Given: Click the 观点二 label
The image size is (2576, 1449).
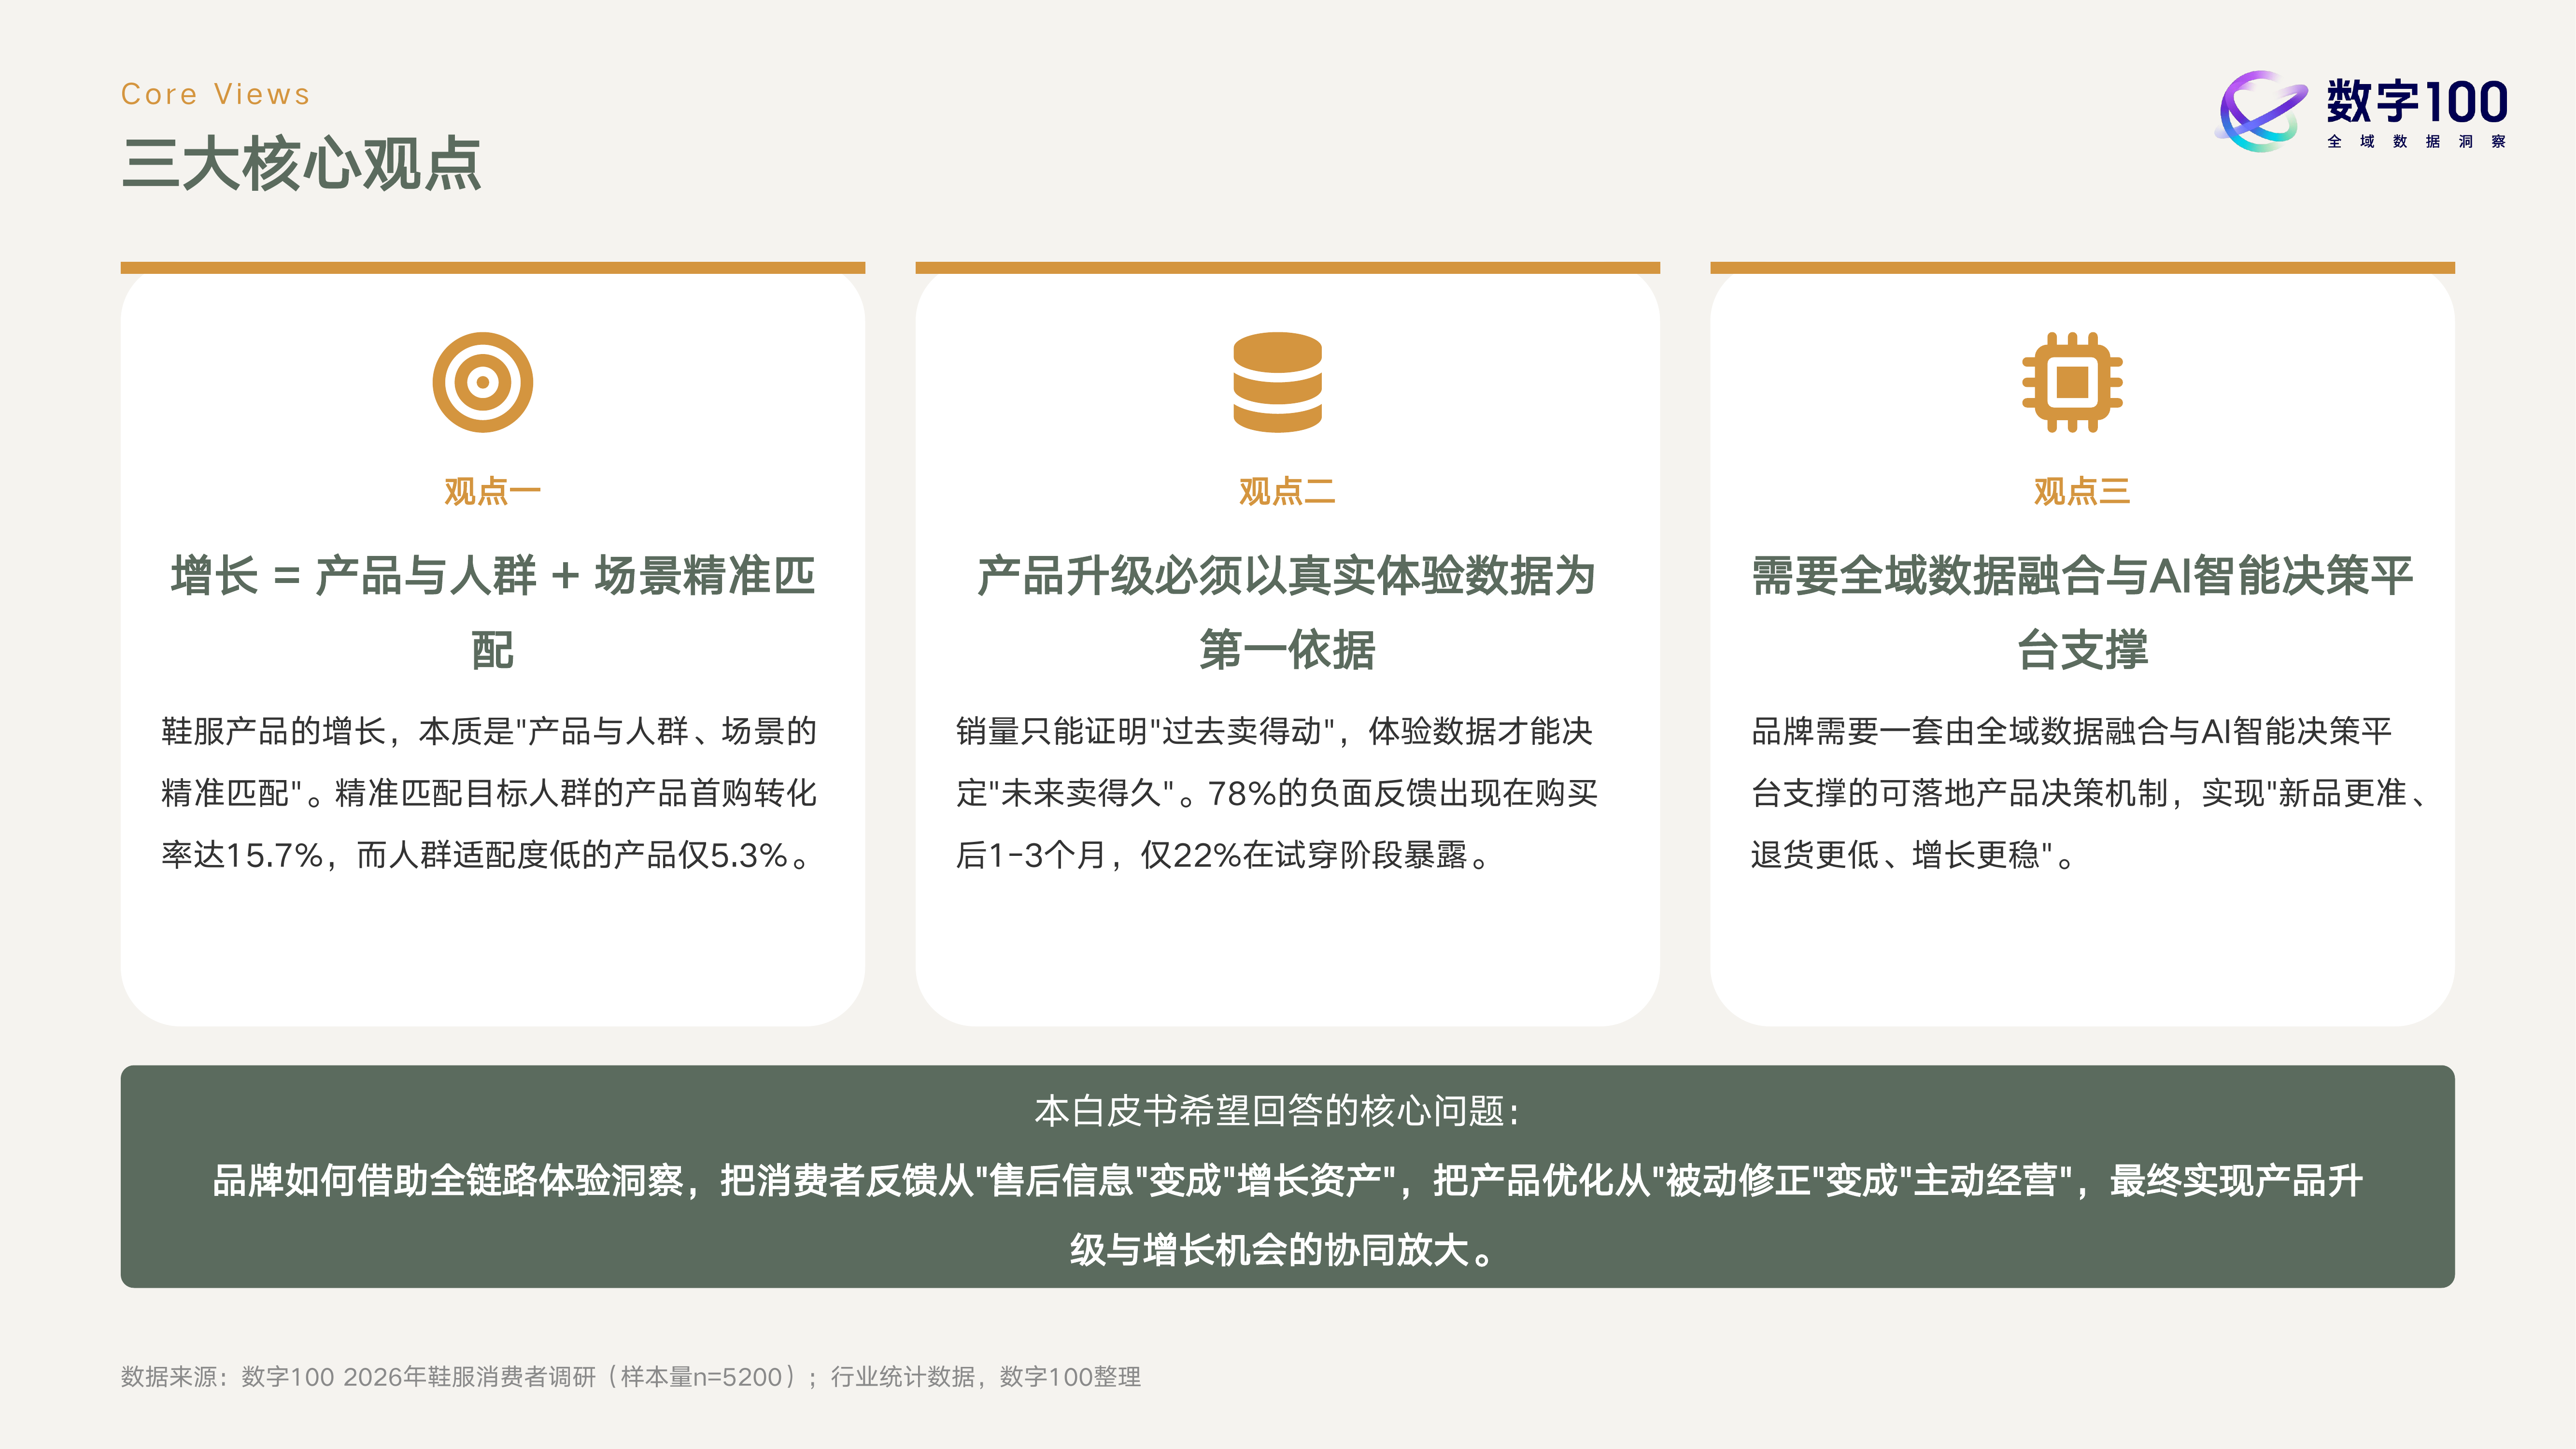Looking at the screenshot, I should pos(1287,491).
